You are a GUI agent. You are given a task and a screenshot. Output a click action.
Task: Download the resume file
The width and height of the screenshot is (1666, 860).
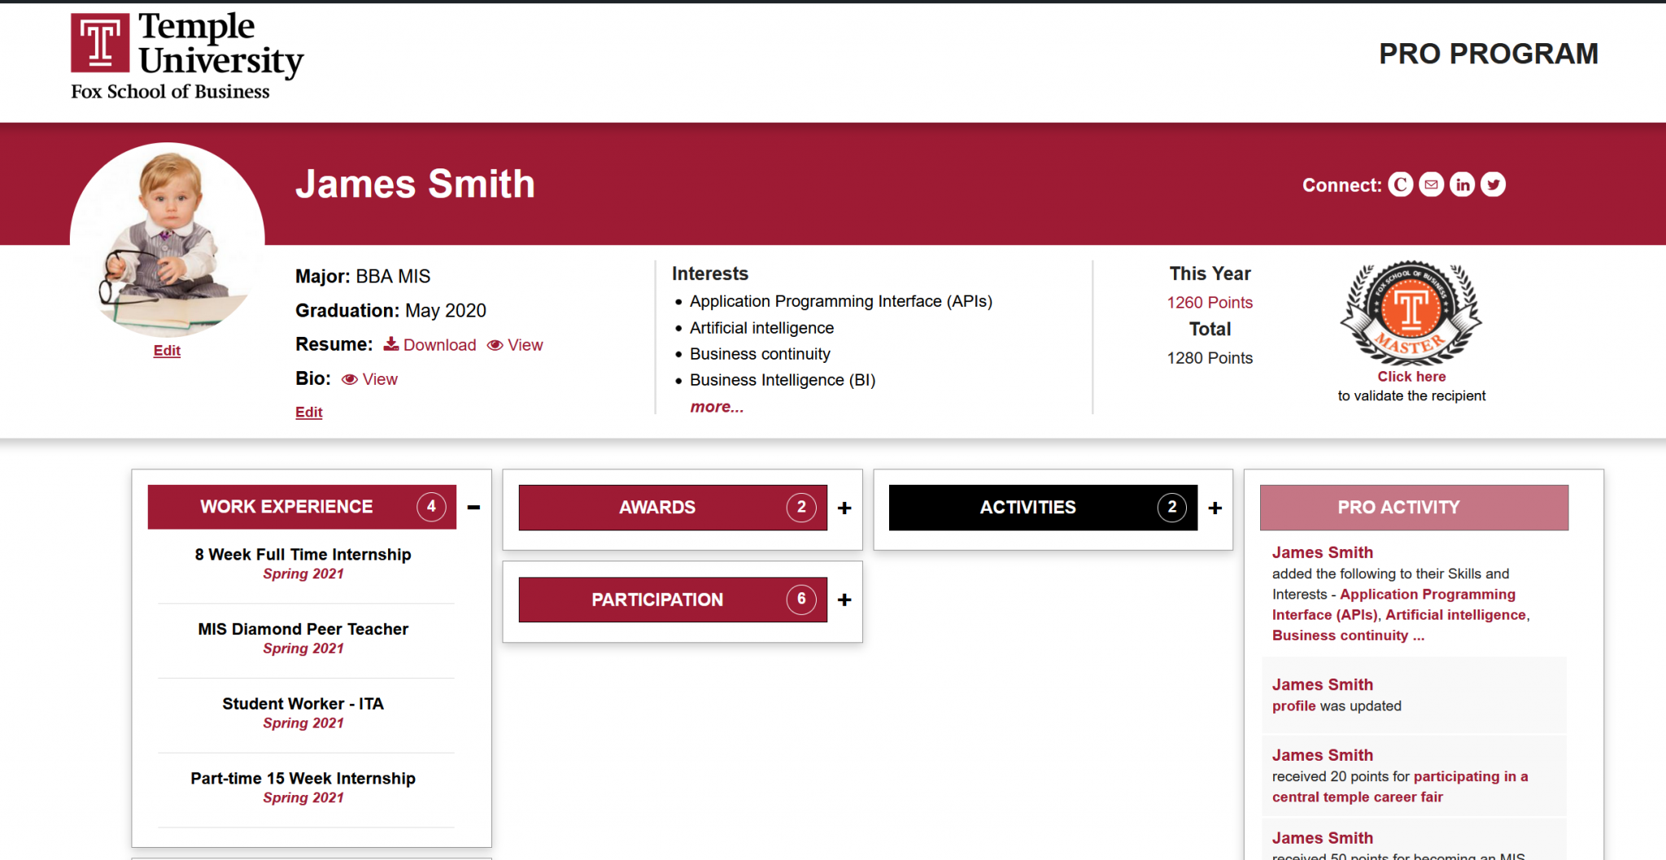click(x=430, y=345)
